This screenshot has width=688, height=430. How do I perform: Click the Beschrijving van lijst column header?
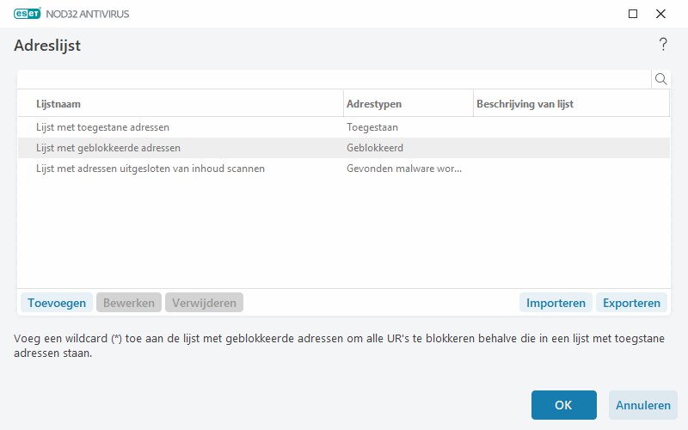tap(570, 104)
